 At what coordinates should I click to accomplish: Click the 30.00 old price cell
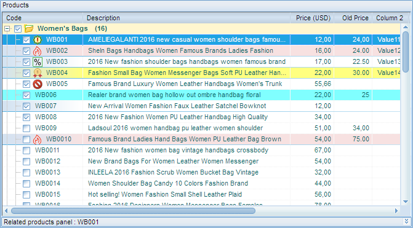(x=353, y=73)
